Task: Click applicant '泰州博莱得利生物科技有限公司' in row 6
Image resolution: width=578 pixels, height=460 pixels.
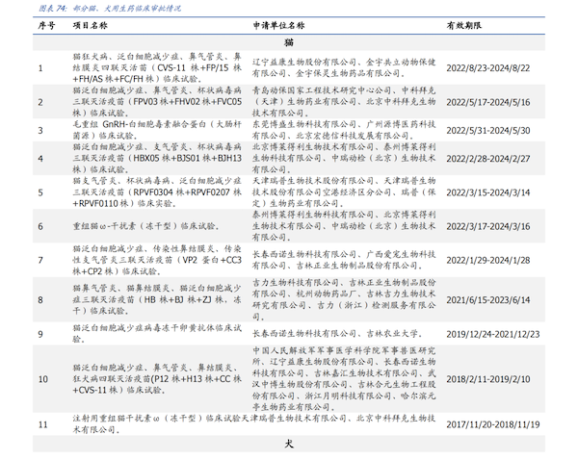Action: tap(313, 216)
